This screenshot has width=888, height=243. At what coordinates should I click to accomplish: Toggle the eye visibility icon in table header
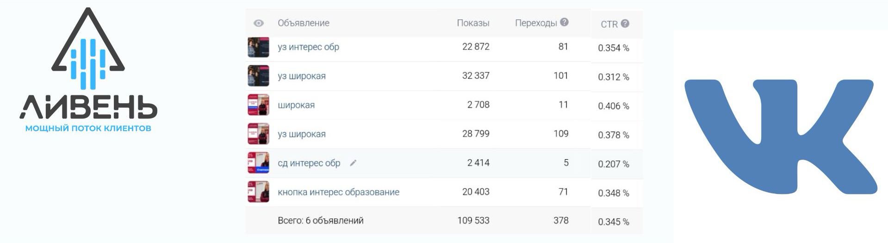[x=259, y=23]
